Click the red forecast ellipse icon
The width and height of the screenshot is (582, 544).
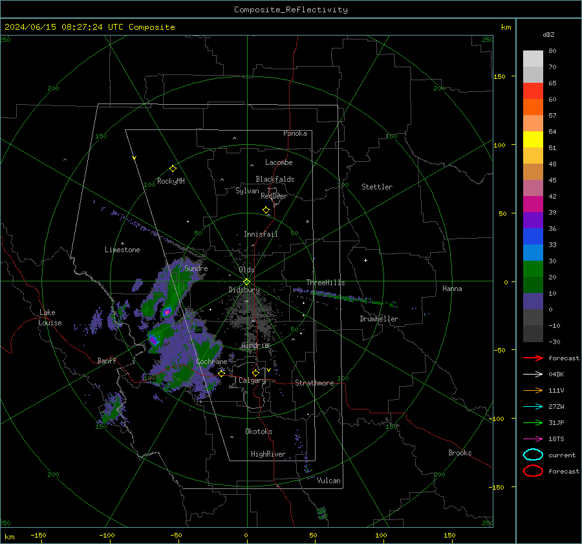[533, 471]
